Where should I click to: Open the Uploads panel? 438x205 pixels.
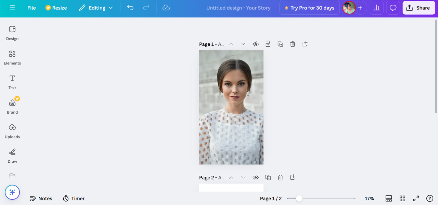(12, 131)
